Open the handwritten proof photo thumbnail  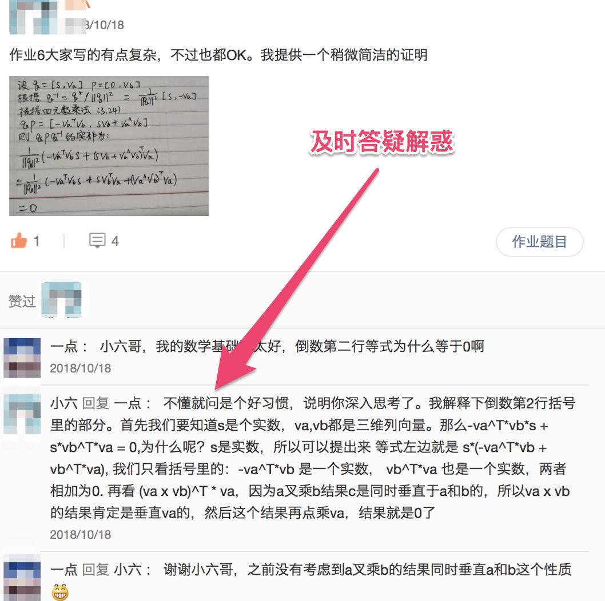pos(109,146)
